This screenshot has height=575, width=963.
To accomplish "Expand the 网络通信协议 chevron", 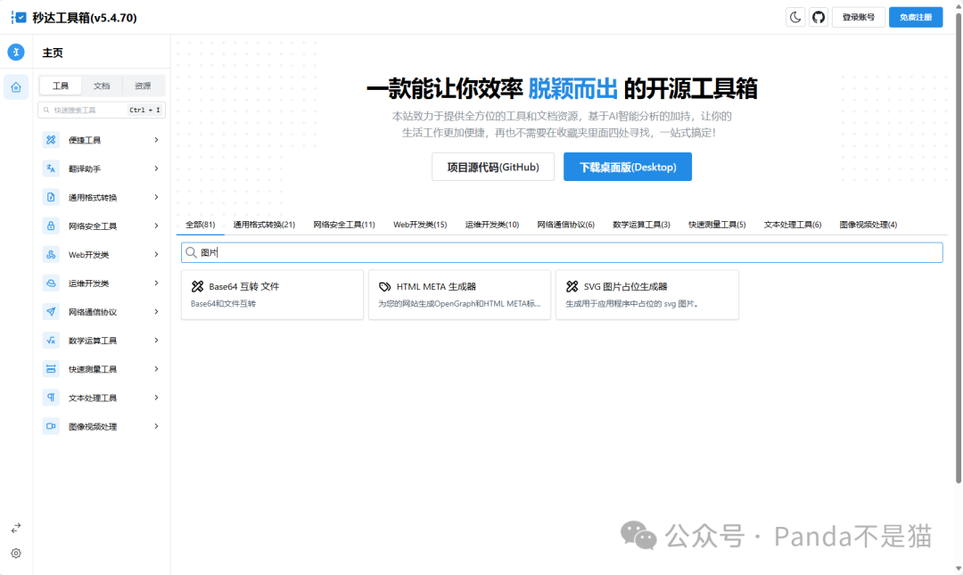I will [157, 311].
